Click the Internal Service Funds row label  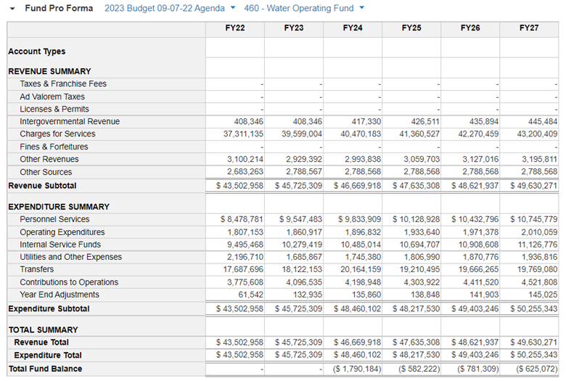point(60,245)
